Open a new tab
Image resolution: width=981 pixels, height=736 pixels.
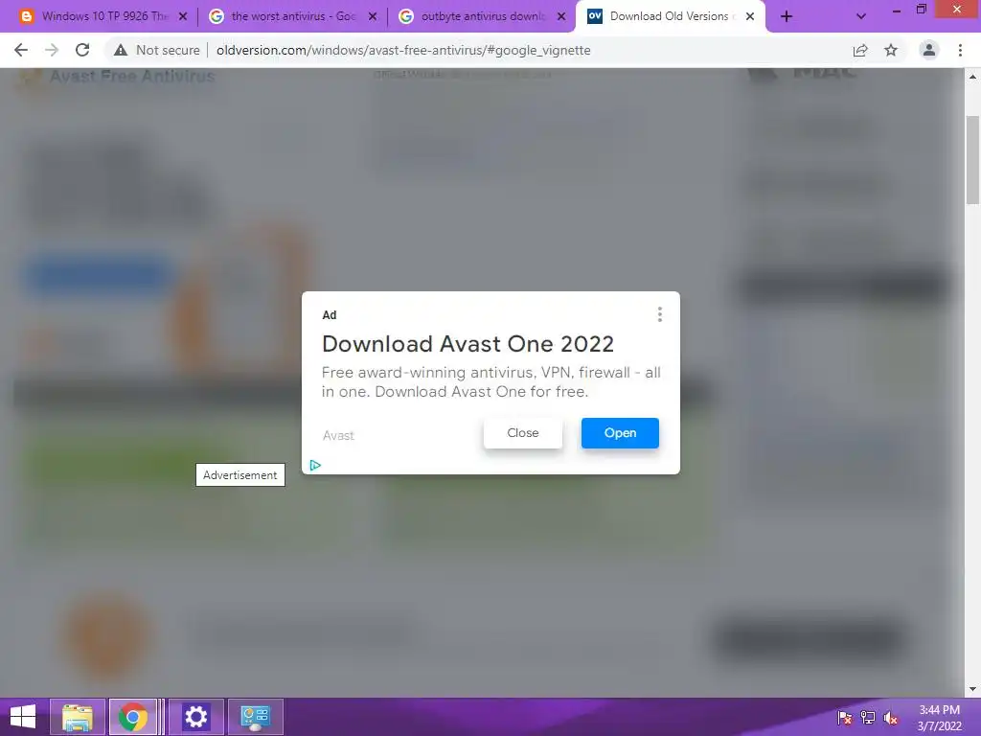tap(787, 17)
